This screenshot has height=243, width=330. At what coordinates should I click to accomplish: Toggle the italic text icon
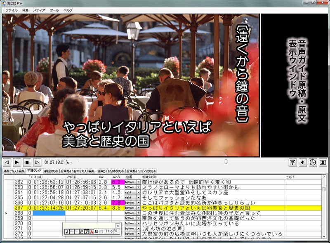click(87, 231)
